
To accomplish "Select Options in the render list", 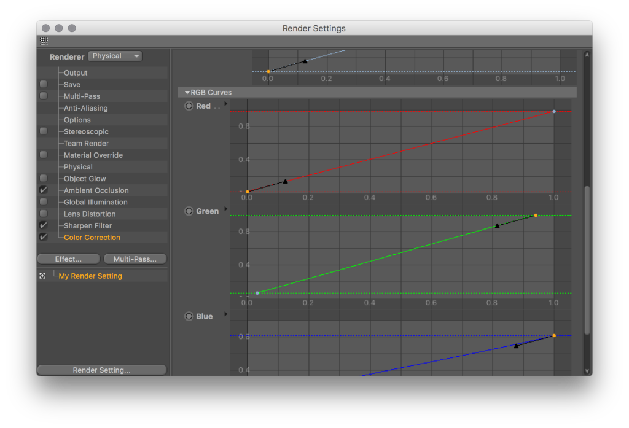I will [x=77, y=120].
